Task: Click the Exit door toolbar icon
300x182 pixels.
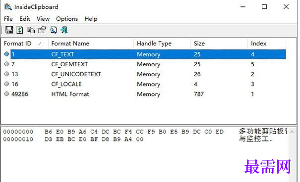Action: 64,30
